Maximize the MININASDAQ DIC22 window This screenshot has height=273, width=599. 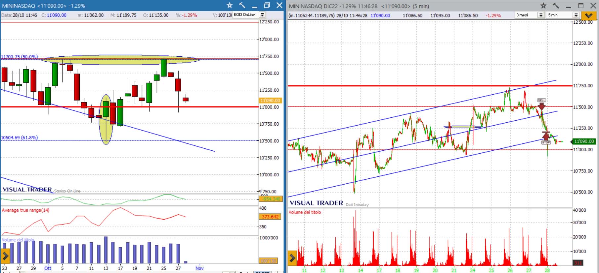click(581, 6)
